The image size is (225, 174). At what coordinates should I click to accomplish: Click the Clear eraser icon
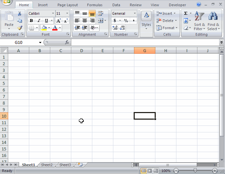coord(186,28)
